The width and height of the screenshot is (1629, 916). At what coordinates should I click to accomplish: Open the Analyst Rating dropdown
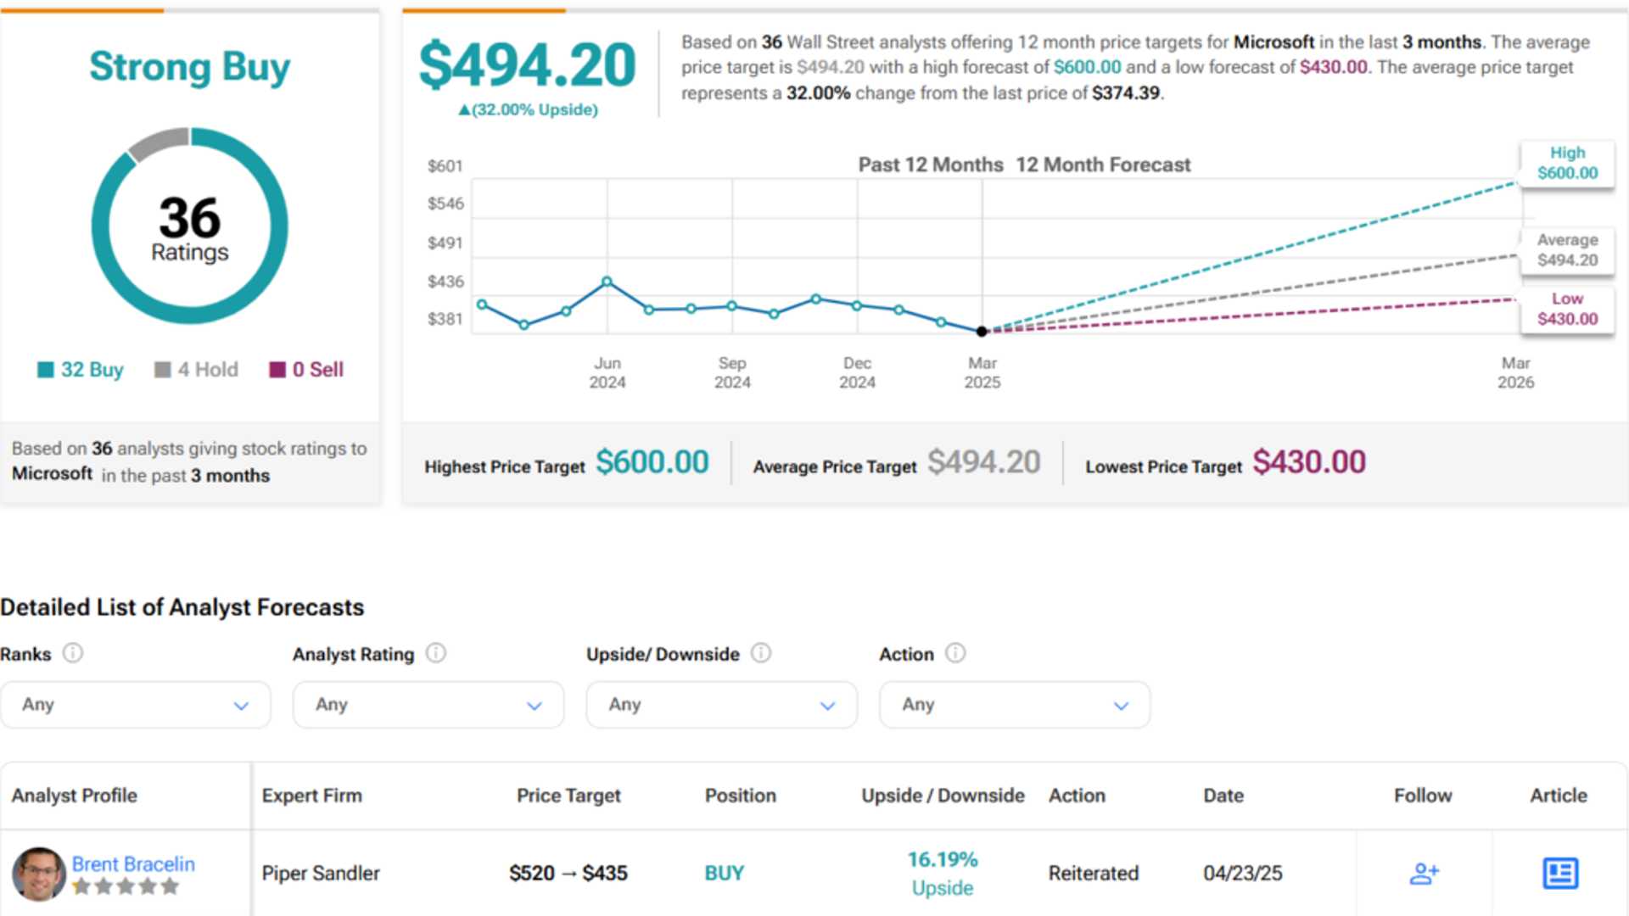tap(428, 704)
